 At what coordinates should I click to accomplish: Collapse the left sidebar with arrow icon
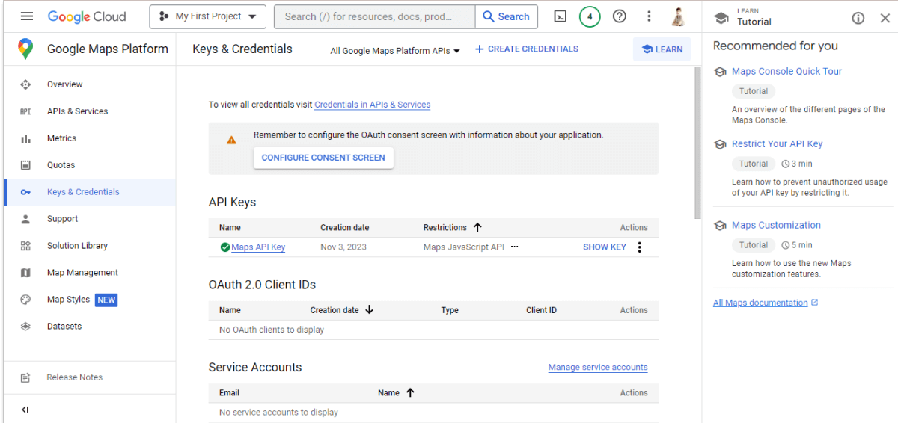(x=25, y=410)
